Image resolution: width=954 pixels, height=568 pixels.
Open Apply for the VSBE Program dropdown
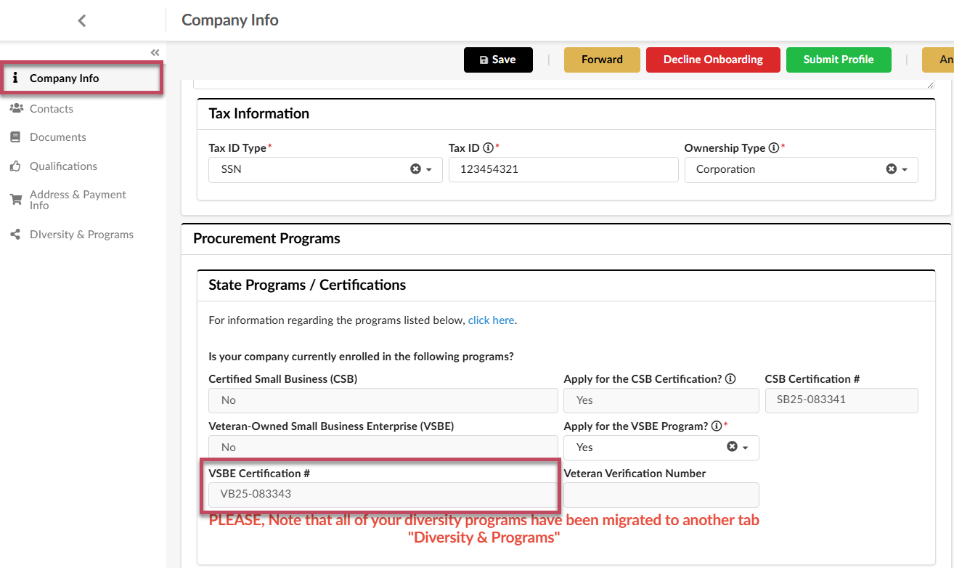tap(746, 447)
